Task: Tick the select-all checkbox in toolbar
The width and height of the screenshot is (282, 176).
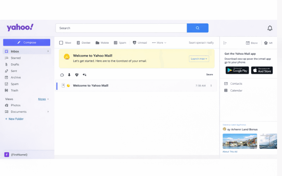Action: click(61, 43)
